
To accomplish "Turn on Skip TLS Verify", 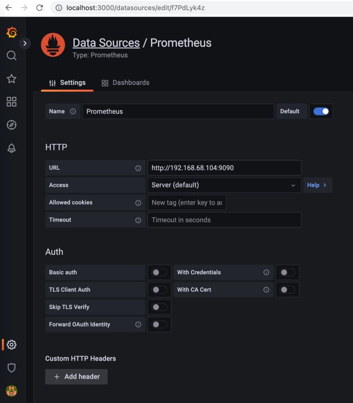I will click(159, 307).
